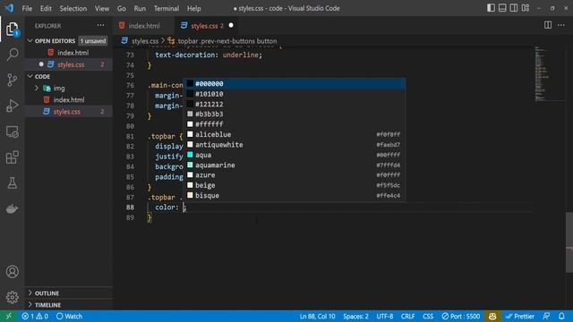
Task: Open the Search view icon
Action: [12, 55]
